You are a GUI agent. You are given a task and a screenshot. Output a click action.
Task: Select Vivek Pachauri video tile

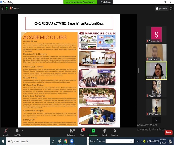click(x=156, y=52)
